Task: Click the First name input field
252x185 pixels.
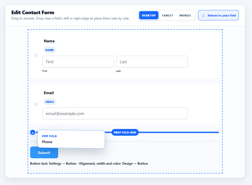Action: tap(78, 62)
